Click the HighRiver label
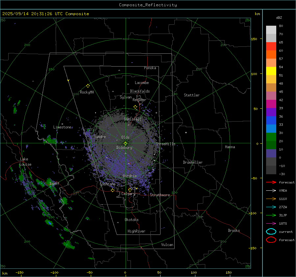The image size is (296, 277). click(x=136, y=231)
